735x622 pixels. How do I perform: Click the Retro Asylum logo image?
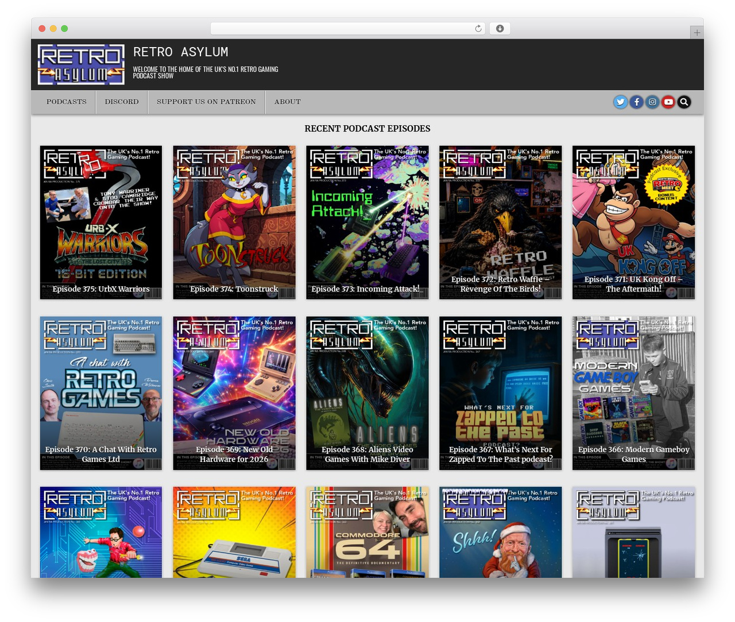click(81, 65)
